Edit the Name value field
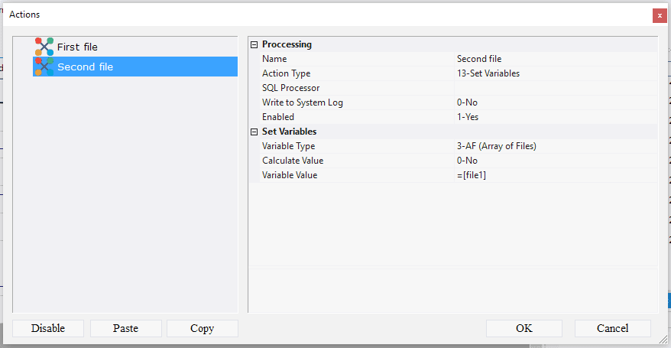This screenshot has width=671, height=348. tap(555, 59)
